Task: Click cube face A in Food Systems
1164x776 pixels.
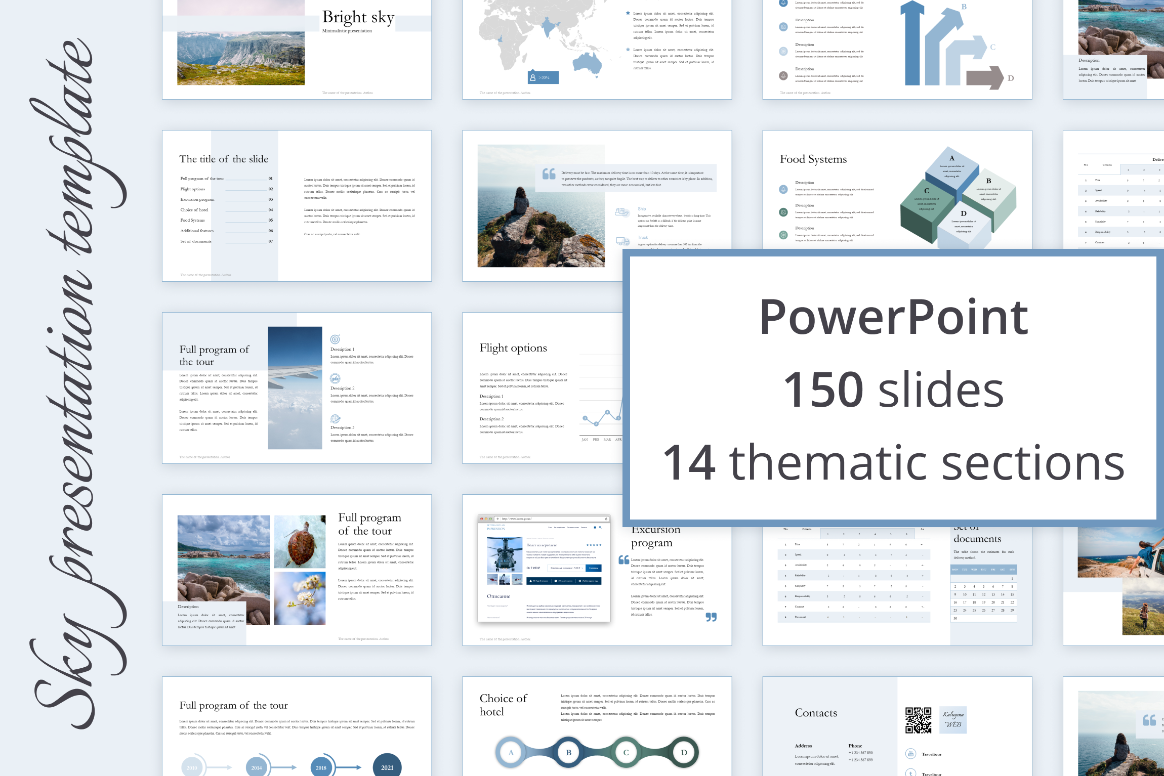Action: tap(951, 167)
